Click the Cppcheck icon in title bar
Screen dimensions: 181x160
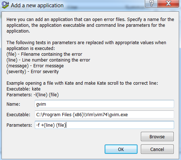point(5,5)
